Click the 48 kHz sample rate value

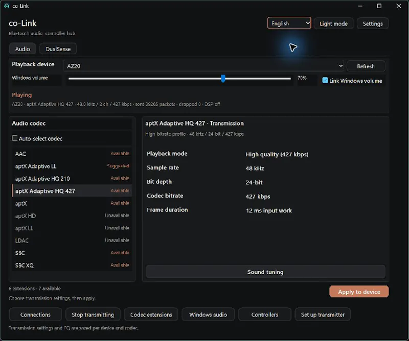[x=255, y=168]
